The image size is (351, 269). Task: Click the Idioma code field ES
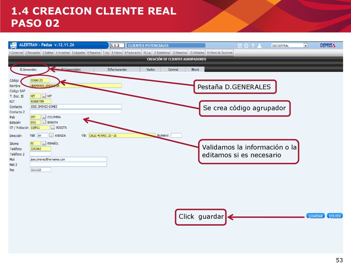tap(35, 143)
